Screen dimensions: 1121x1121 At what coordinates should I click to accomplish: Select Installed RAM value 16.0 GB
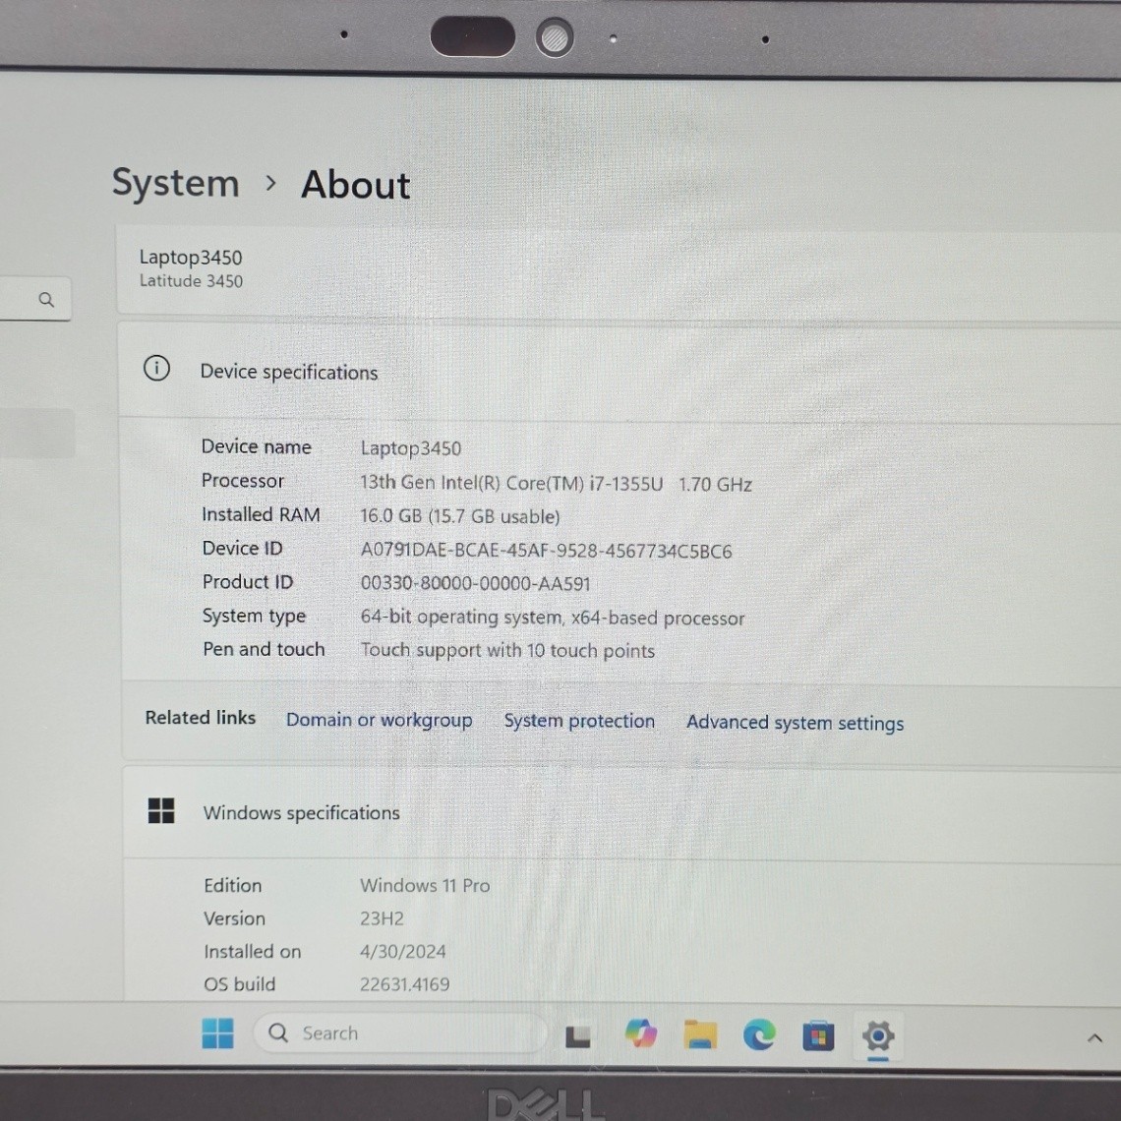391,515
